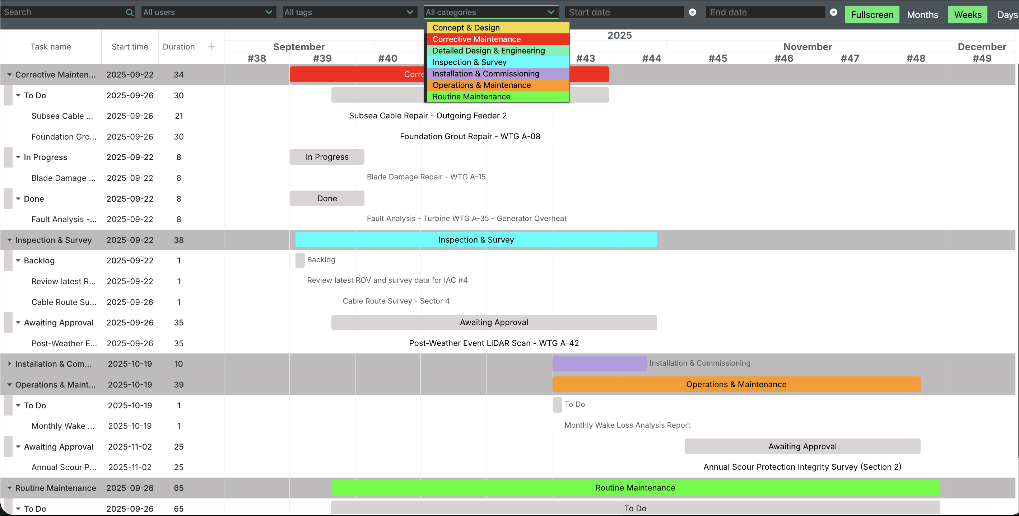Viewport: 1019px width, 516px height.
Task: Clear the Start date field
Action: 692,12
